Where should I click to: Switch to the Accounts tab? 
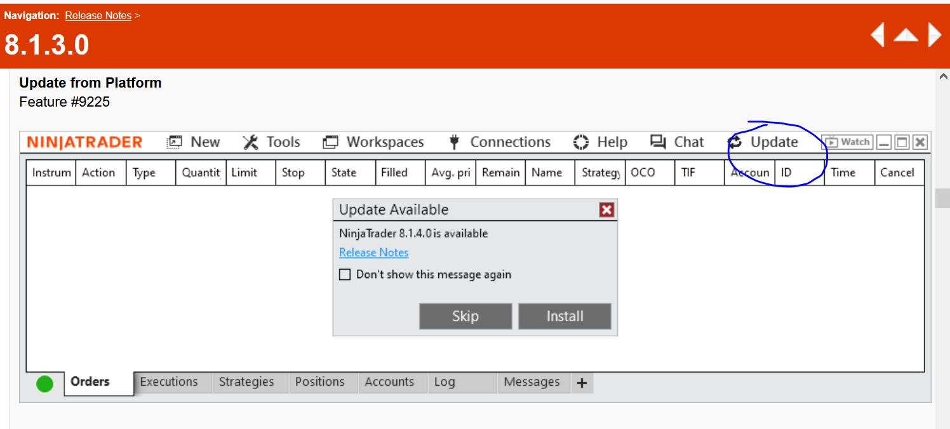pyautogui.click(x=392, y=382)
